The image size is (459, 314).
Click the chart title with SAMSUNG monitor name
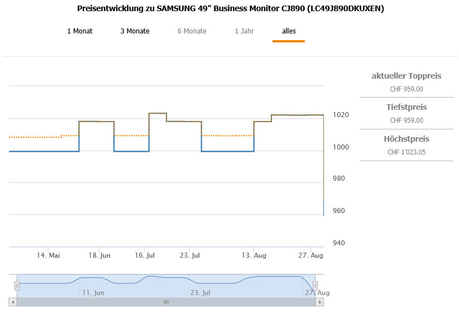tap(231, 8)
